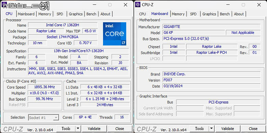This screenshot has width=267, height=133.
Task: Click the Graphic Interface Bus value PCI-Express
Action: click(x=218, y=102)
